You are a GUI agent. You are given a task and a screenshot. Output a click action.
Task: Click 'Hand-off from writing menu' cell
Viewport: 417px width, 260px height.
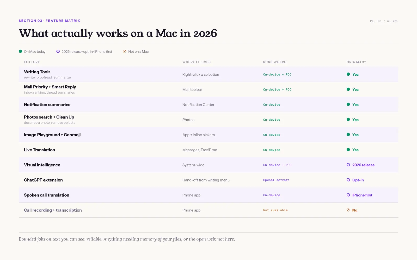click(x=206, y=180)
